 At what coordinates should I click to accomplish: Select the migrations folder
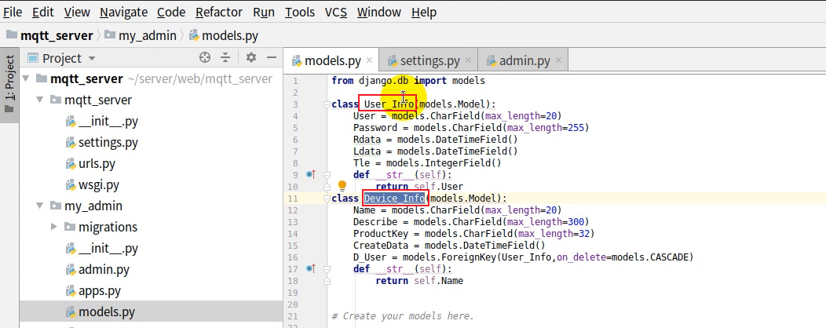pyautogui.click(x=101, y=227)
